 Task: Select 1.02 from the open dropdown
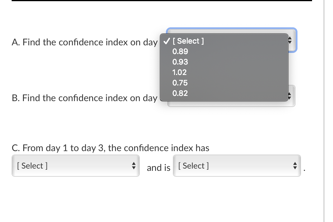tap(179, 72)
